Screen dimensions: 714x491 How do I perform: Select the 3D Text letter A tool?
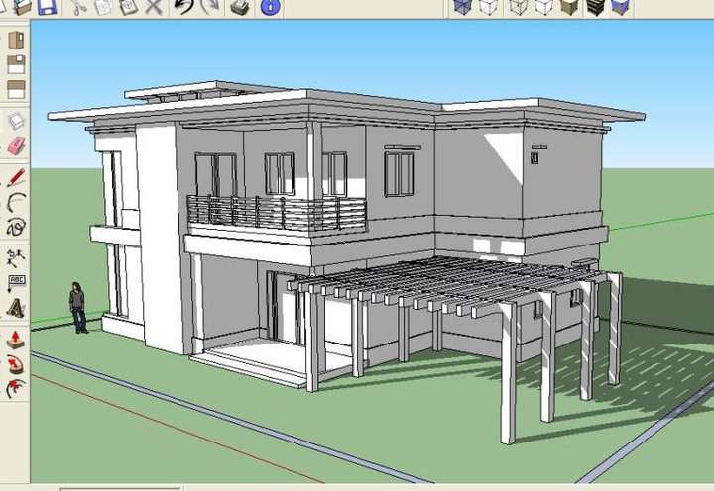(x=16, y=308)
